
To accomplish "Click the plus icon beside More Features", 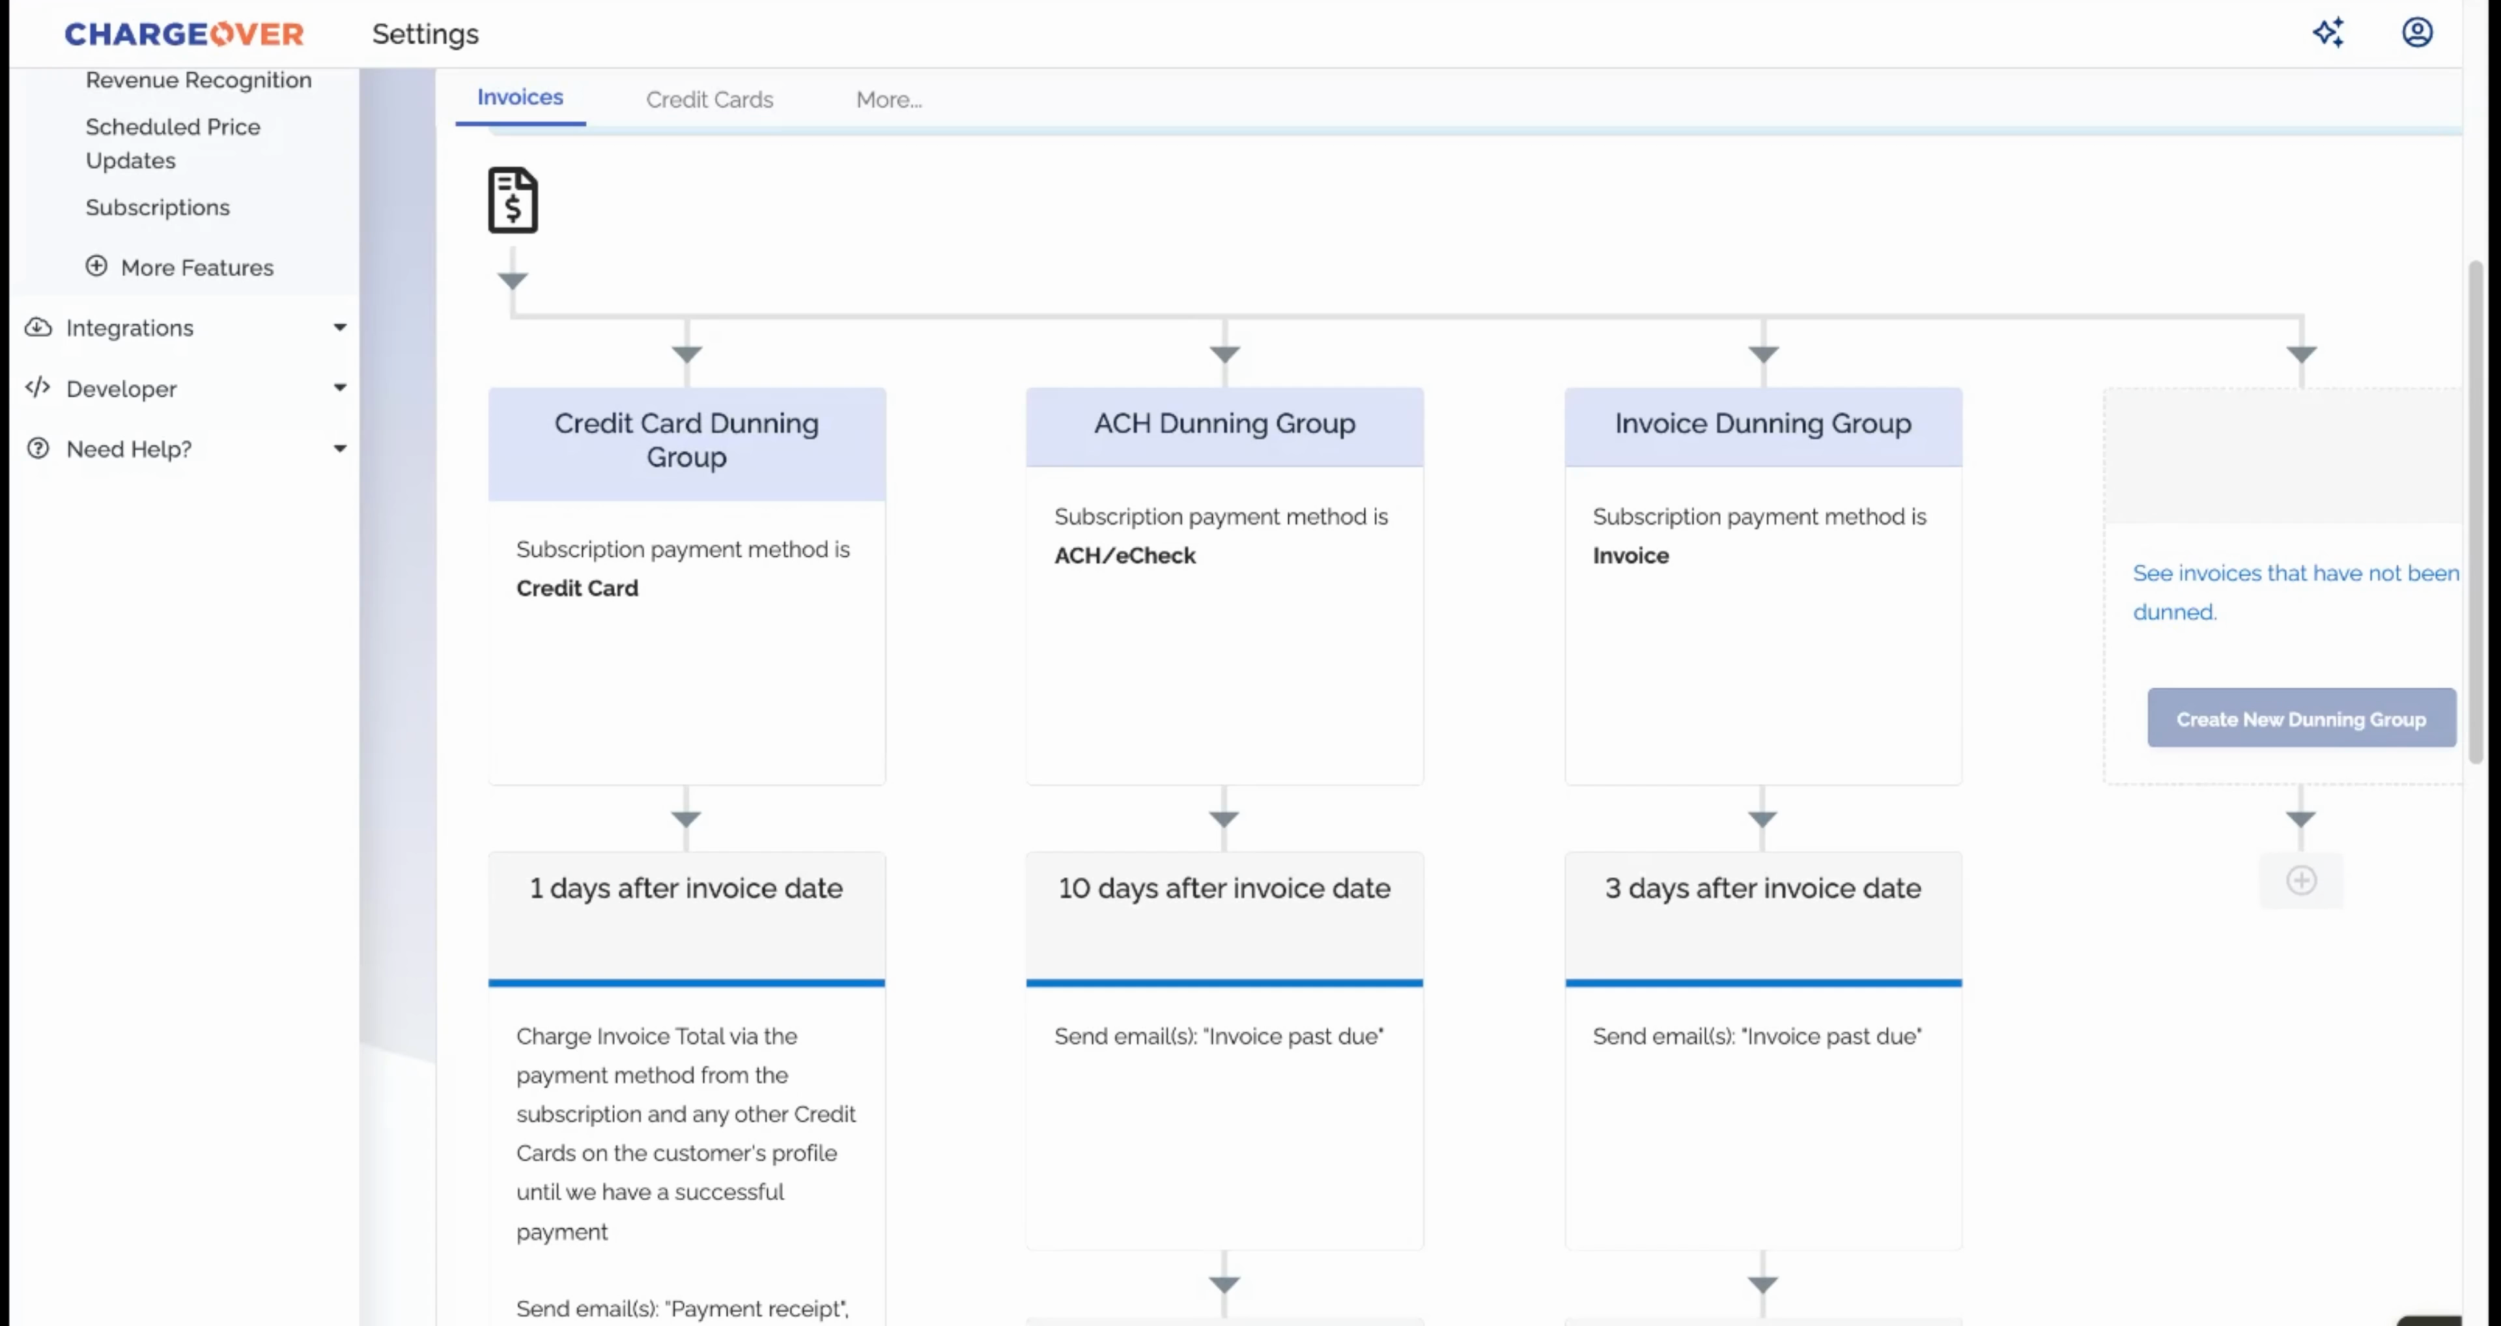I will click(x=96, y=266).
